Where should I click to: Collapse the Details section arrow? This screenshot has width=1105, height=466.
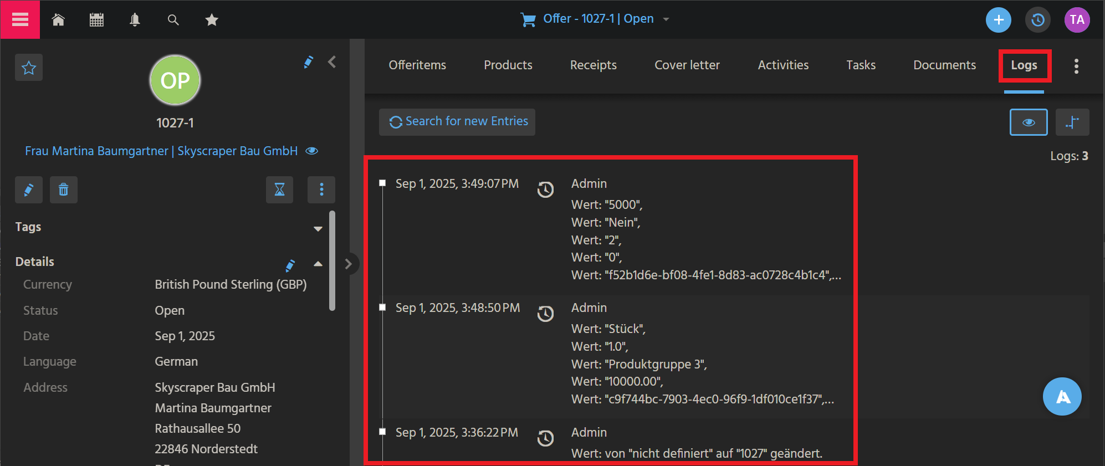[x=318, y=264]
